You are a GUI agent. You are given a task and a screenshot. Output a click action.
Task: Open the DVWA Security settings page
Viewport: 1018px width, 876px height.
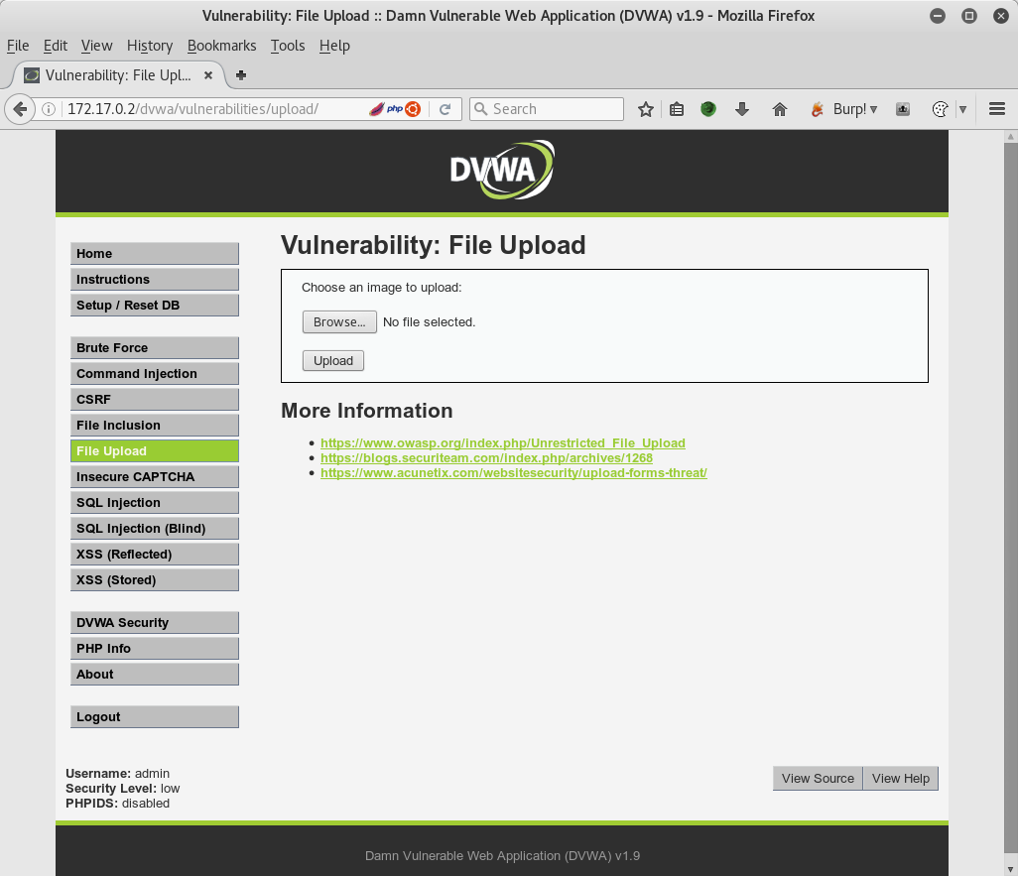point(155,623)
